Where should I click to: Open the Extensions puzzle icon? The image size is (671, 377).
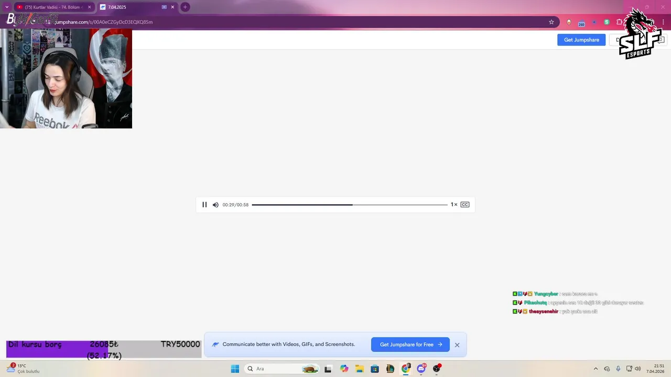click(619, 22)
